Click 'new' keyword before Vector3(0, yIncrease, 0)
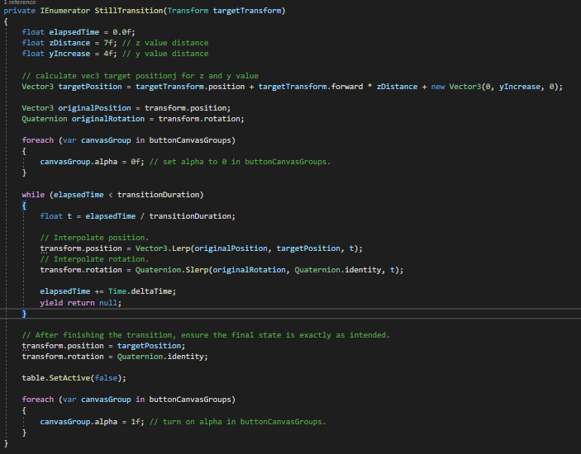581x454 pixels. tap(438, 87)
